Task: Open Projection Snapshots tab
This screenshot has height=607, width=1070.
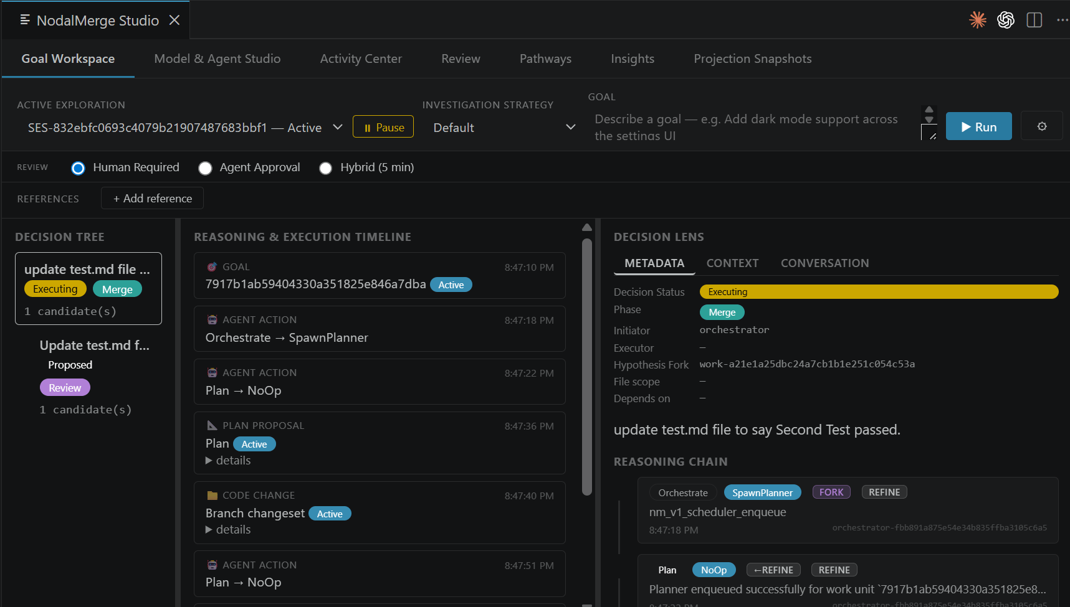Action: point(753,59)
